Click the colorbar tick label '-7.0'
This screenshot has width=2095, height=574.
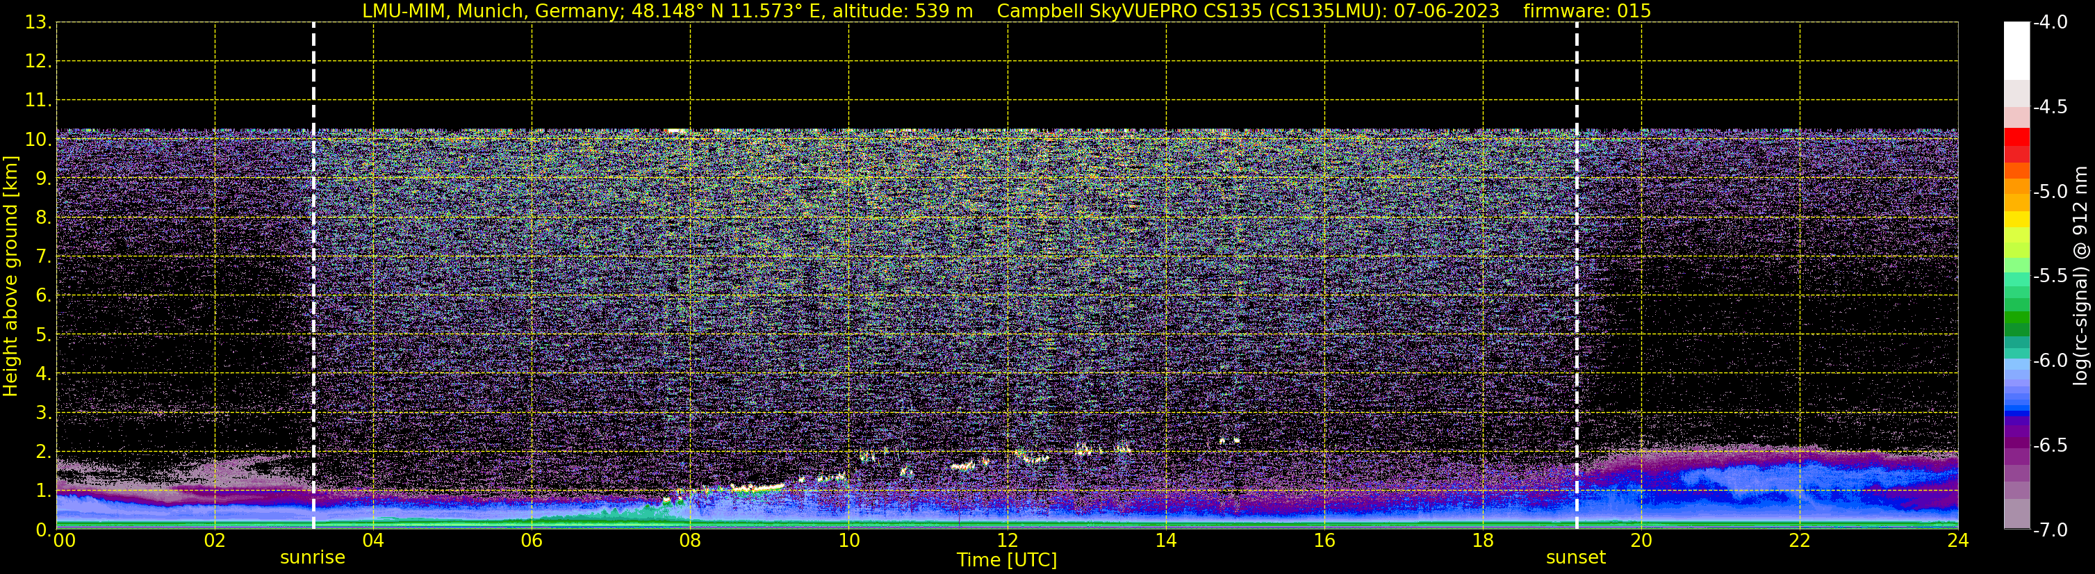[x=2051, y=530]
